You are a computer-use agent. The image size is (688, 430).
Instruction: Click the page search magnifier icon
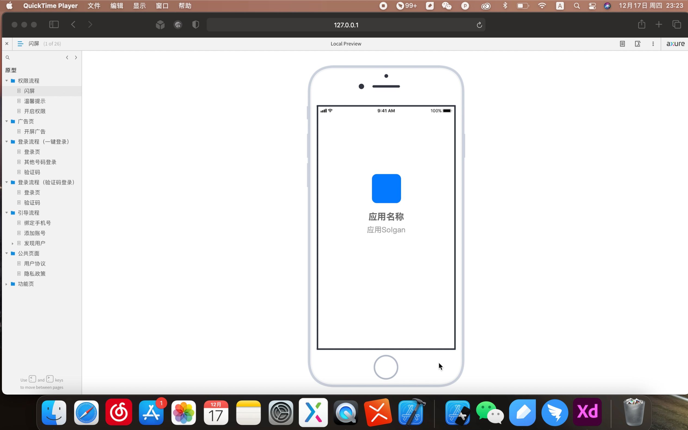tap(8, 57)
